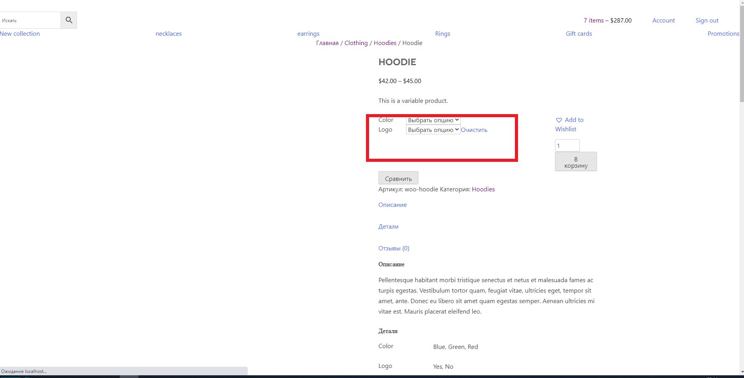Click the Очистить clear link
The height and width of the screenshot is (378, 744).
tap(474, 130)
